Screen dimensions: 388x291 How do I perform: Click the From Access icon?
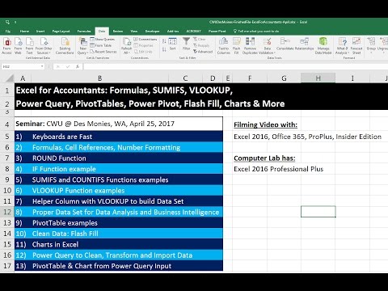7,45
